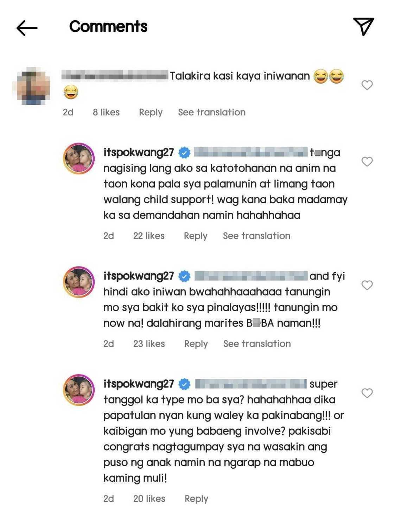The height and width of the screenshot is (525, 394).
Task: See translation of the top comment
Action: coord(212,112)
